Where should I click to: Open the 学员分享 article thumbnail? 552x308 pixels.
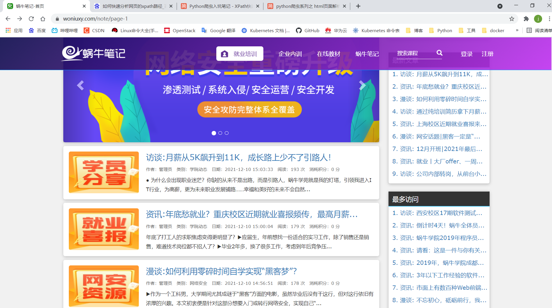click(104, 172)
